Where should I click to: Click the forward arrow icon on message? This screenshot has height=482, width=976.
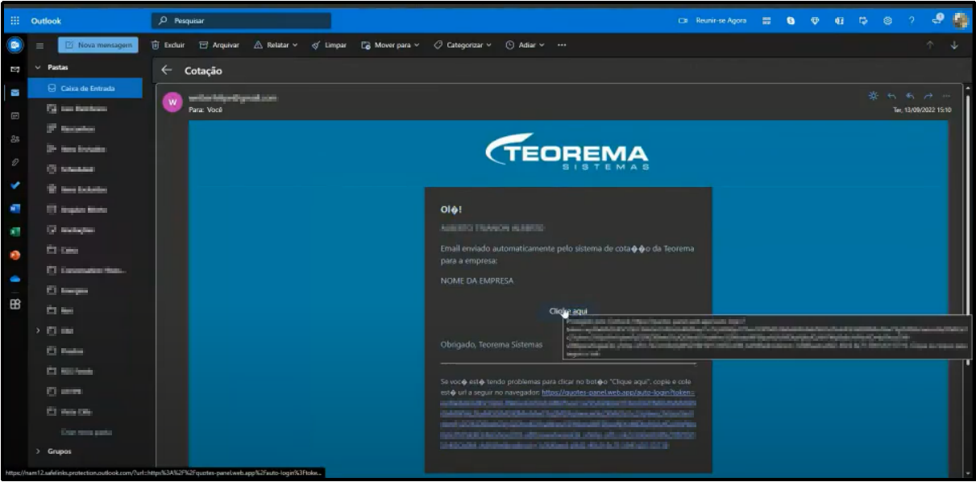coord(928,96)
